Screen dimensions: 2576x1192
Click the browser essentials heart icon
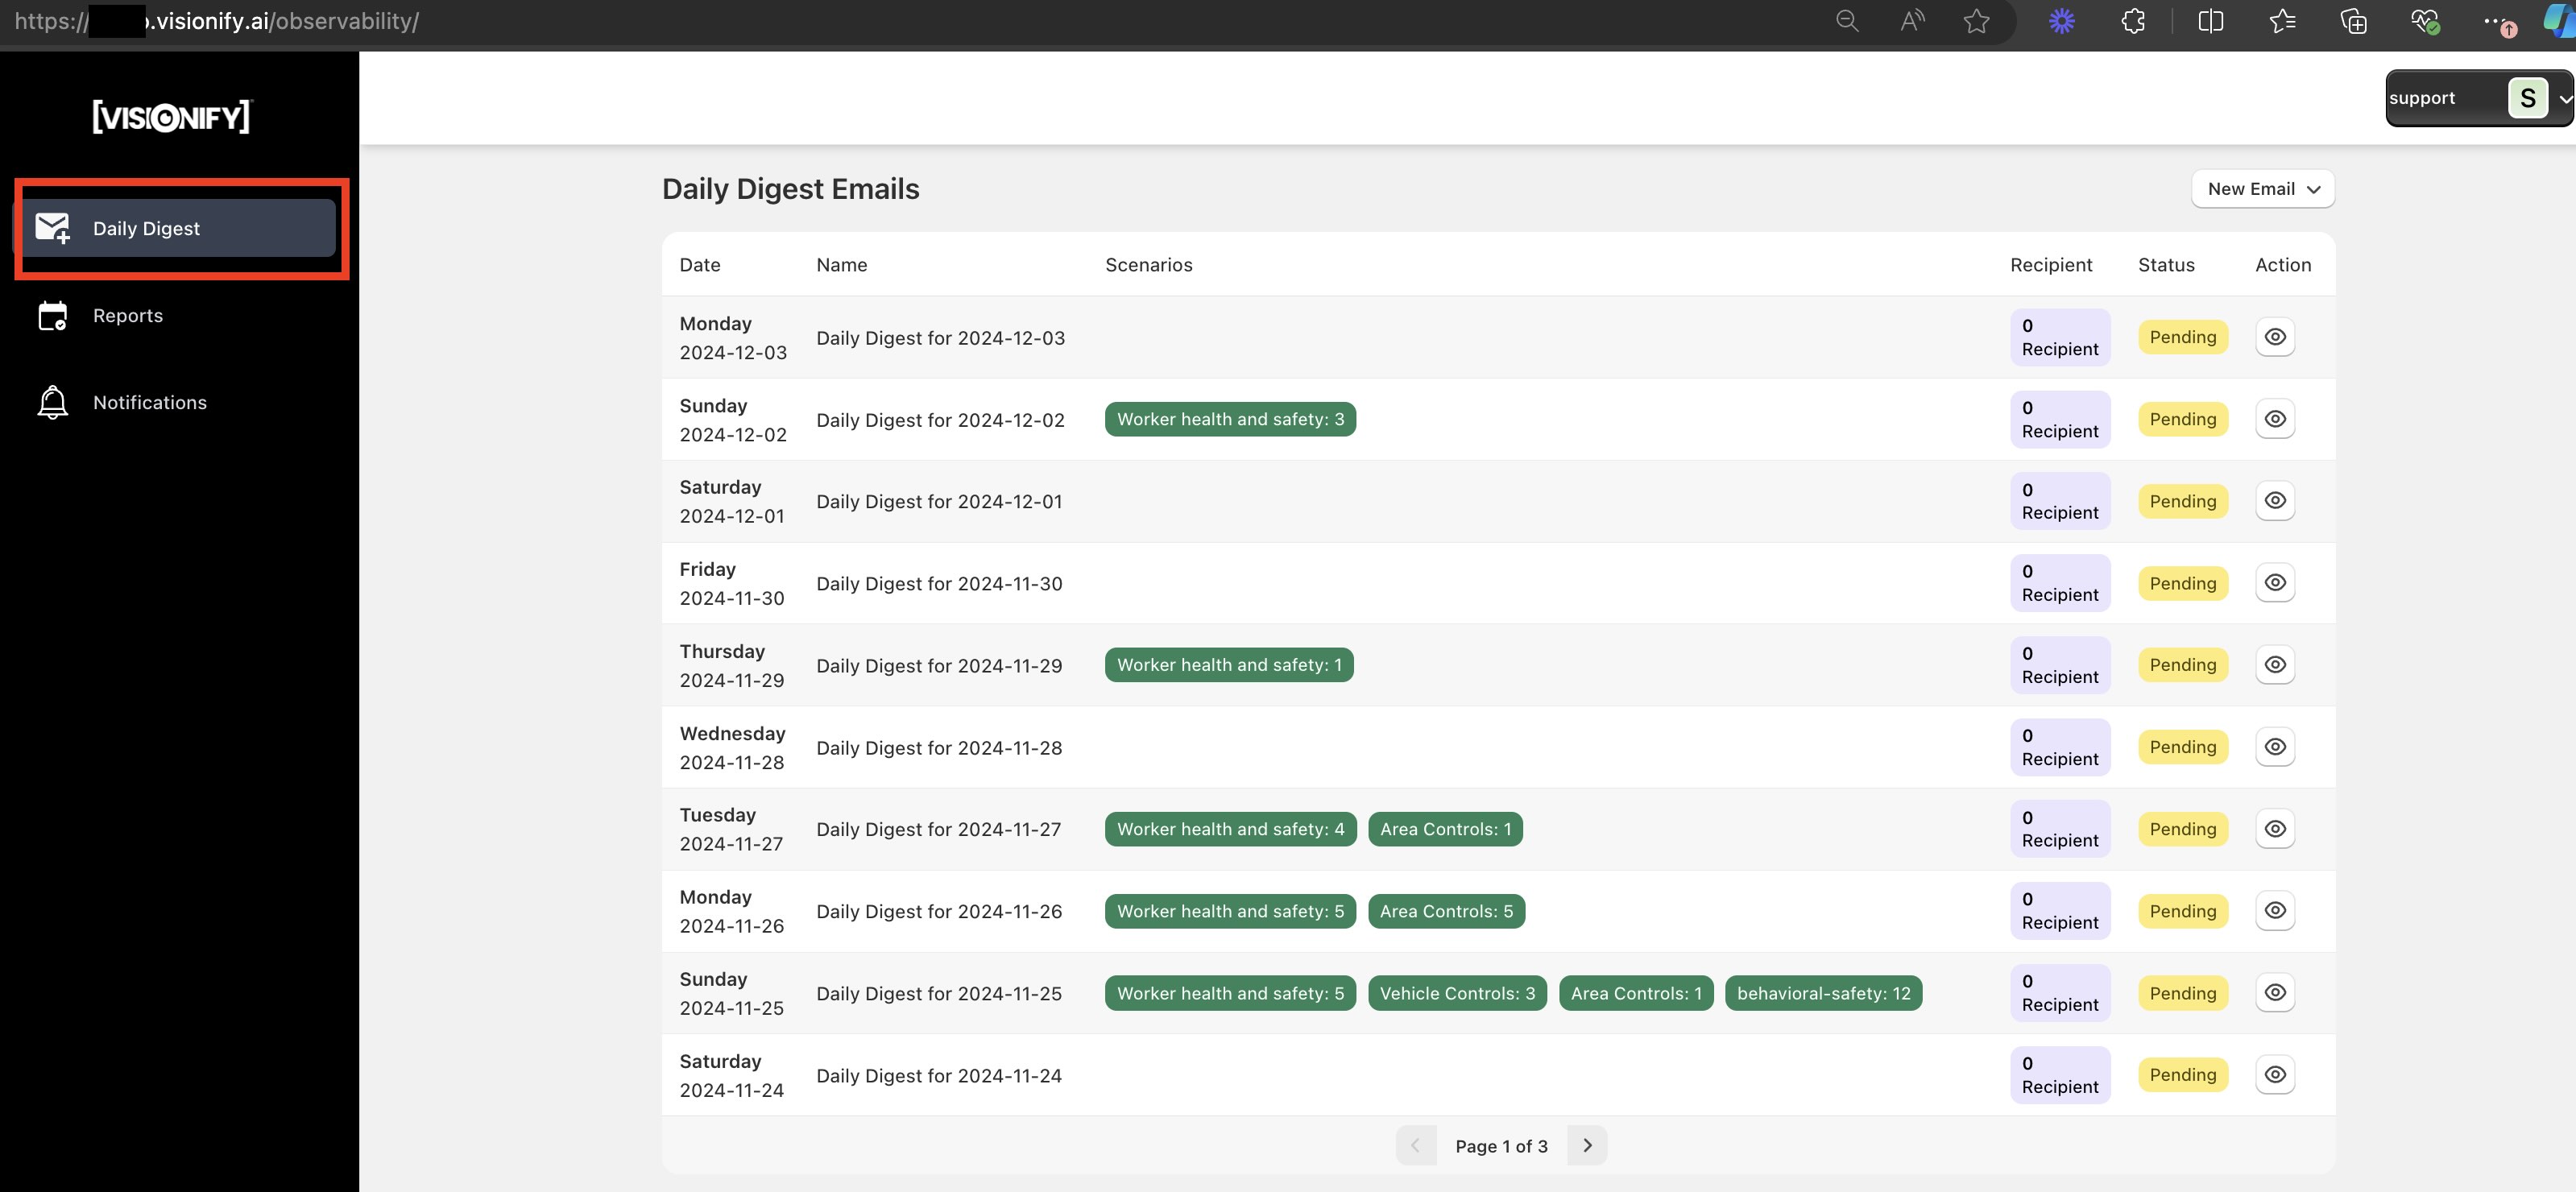click(2425, 21)
